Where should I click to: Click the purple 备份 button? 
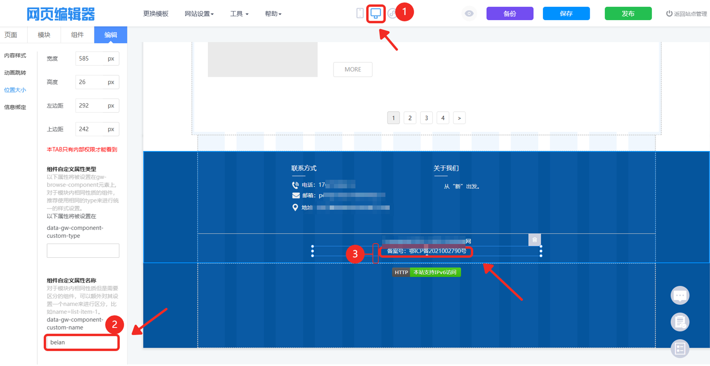[x=510, y=14]
